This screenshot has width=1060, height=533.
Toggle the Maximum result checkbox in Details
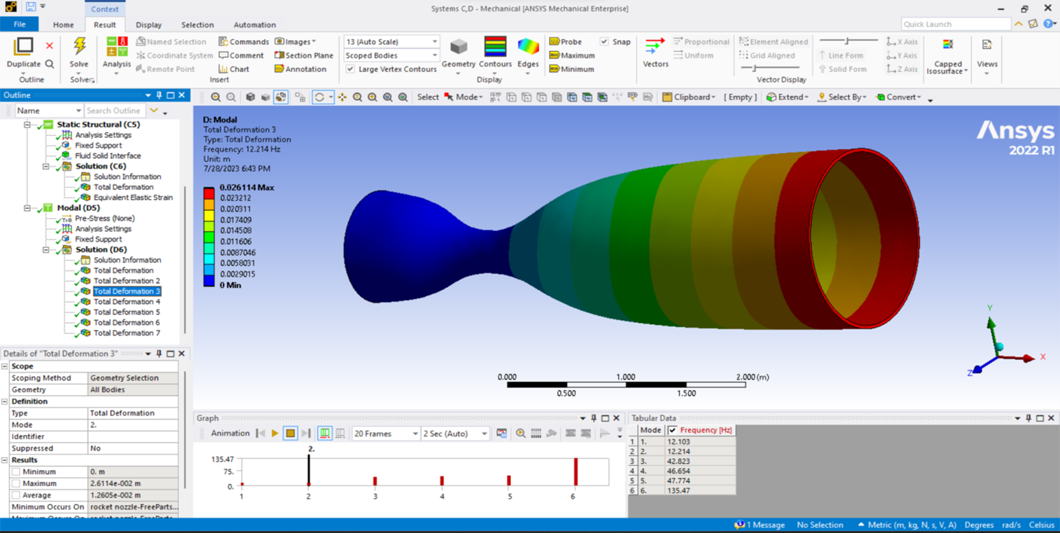[x=15, y=484]
